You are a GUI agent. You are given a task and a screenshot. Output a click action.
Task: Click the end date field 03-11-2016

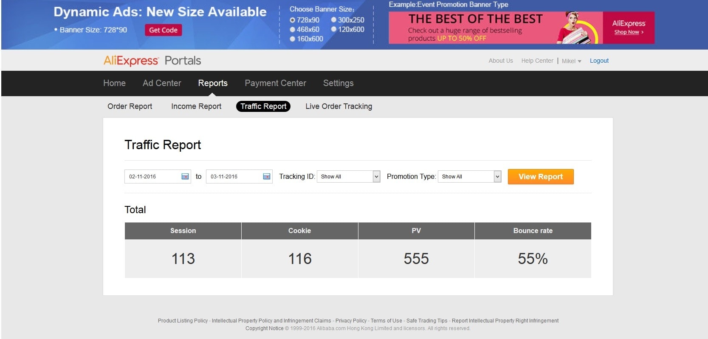(x=239, y=177)
